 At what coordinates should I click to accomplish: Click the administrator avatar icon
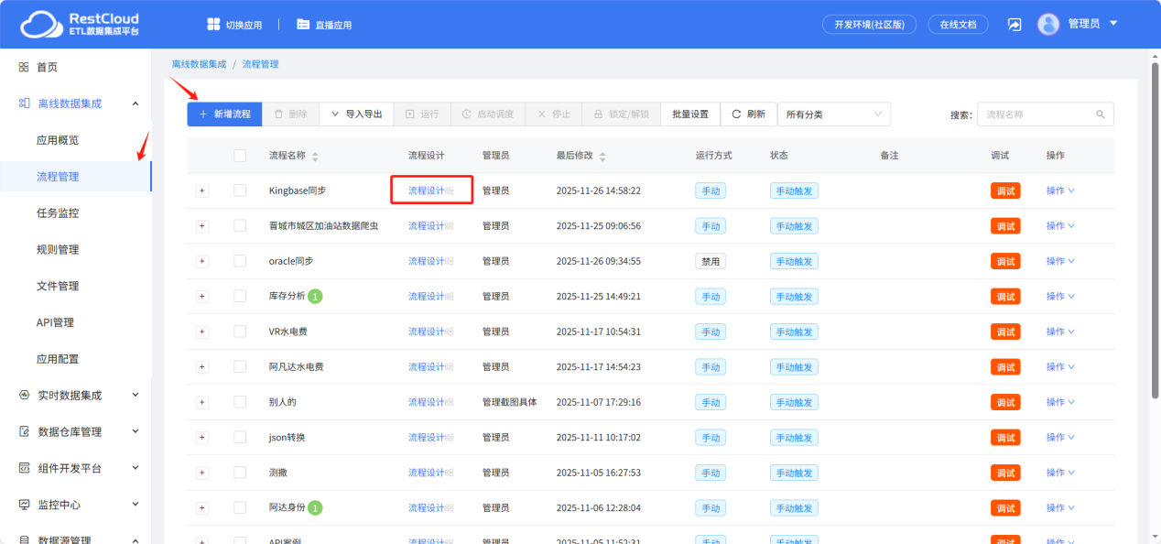pos(1048,25)
